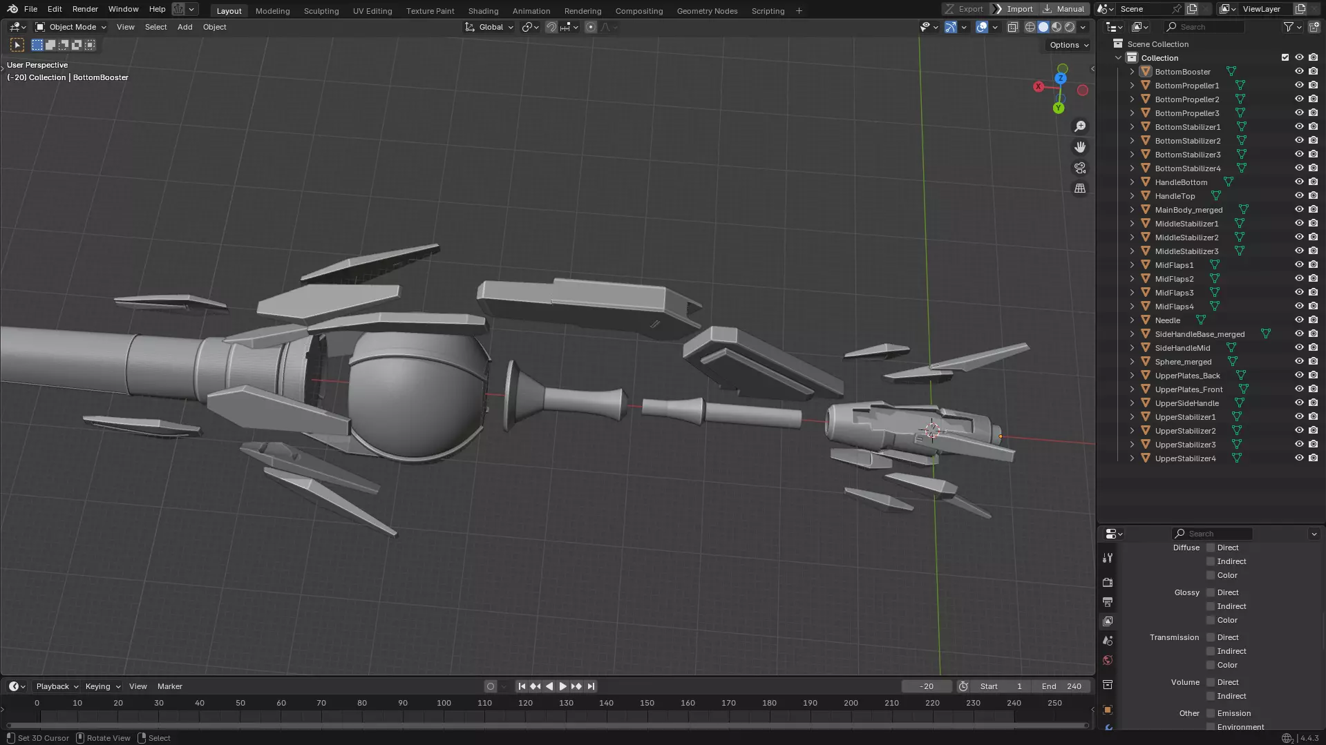This screenshot has width=1326, height=745.
Task: Open the File menu
Action: tap(30, 9)
